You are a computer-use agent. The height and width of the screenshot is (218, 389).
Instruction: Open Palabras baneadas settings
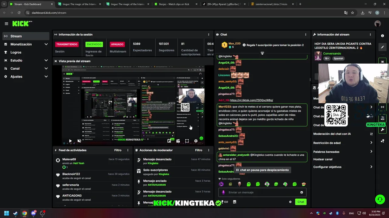pyautogui.click(x=343, y=152)
